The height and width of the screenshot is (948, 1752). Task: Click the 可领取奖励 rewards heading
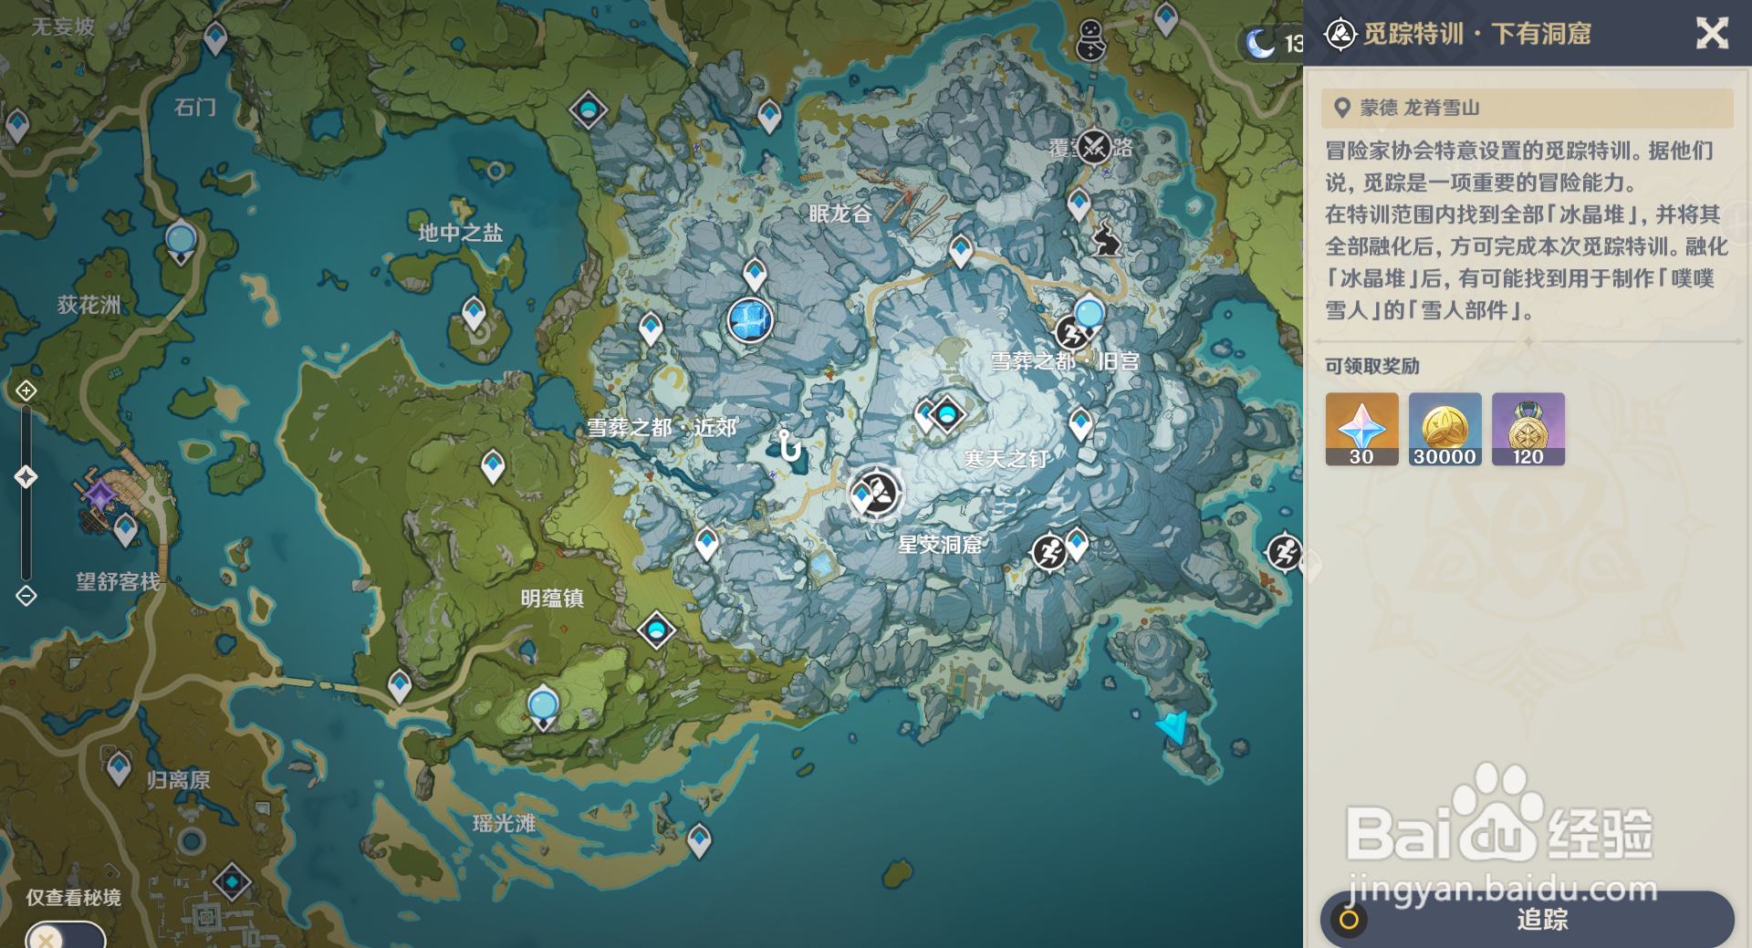[1372, 366]
